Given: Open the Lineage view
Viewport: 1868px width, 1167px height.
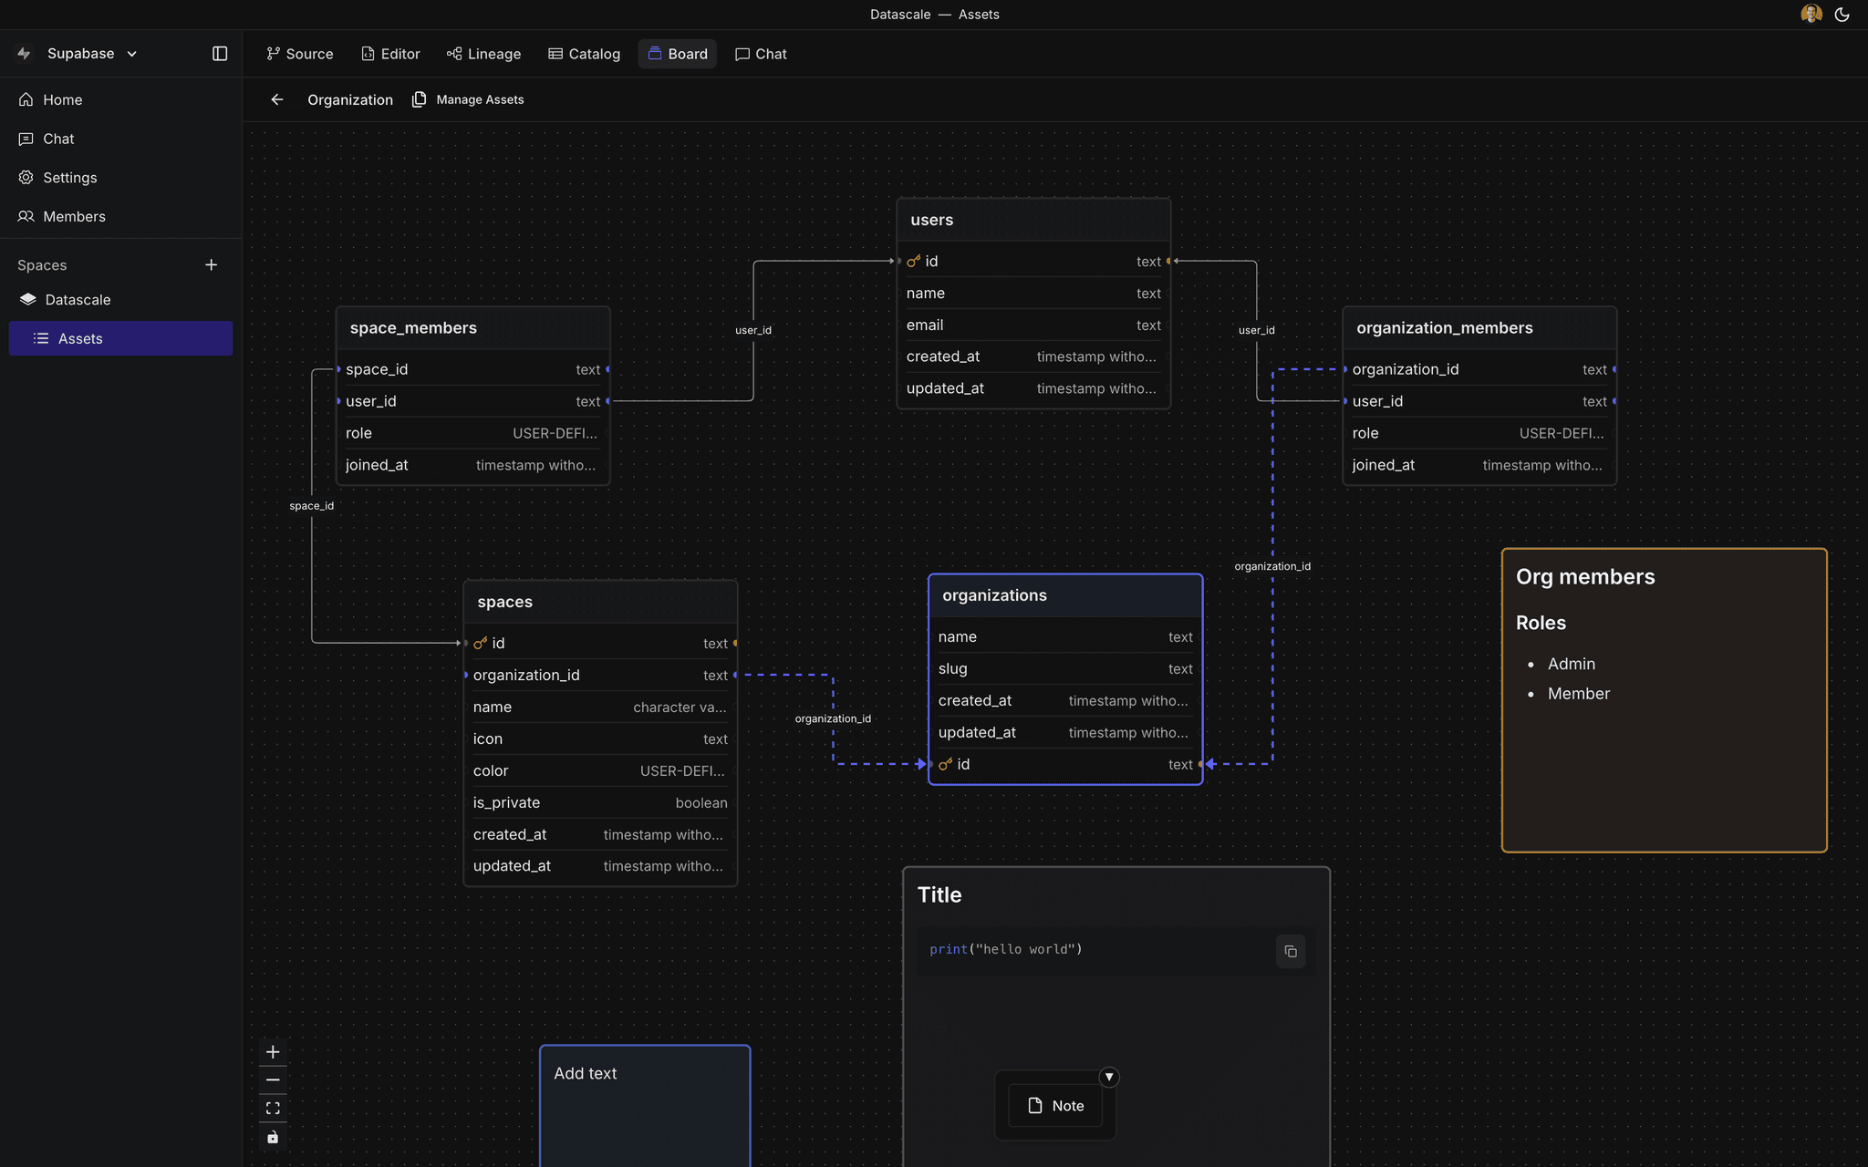Looking at the screenshot, I should [x=454, y=54].
